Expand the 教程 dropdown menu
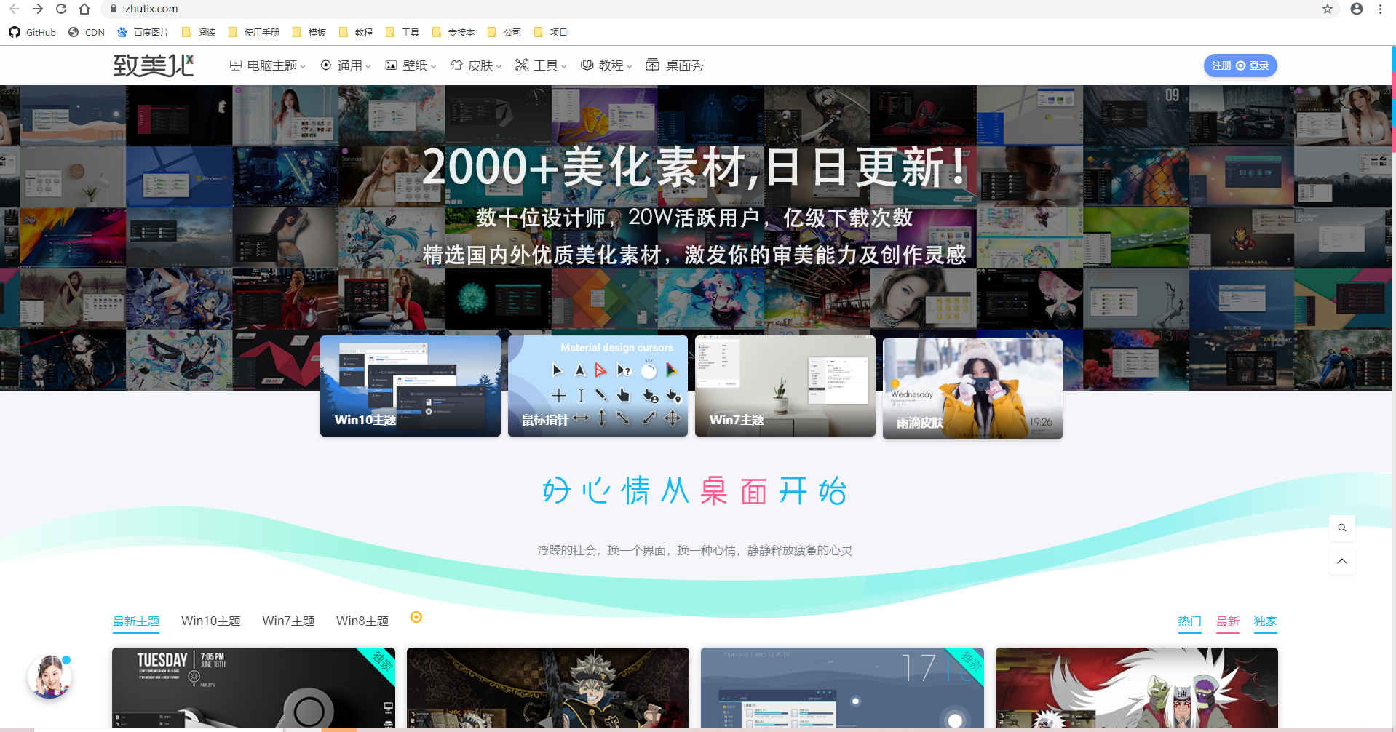This screenshot has height=732, width=1396. coord(610,65)
